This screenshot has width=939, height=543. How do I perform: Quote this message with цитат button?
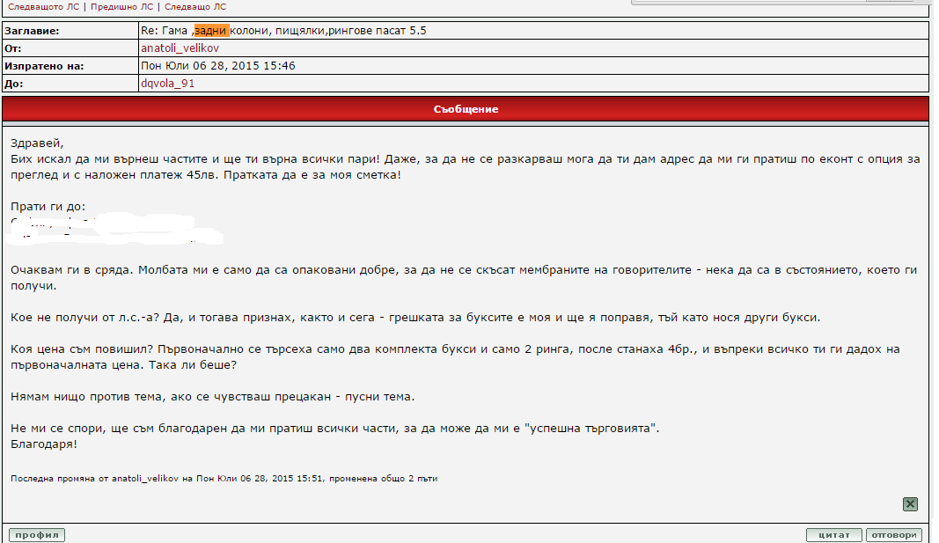pyautogui.click(x=833, y=535)
